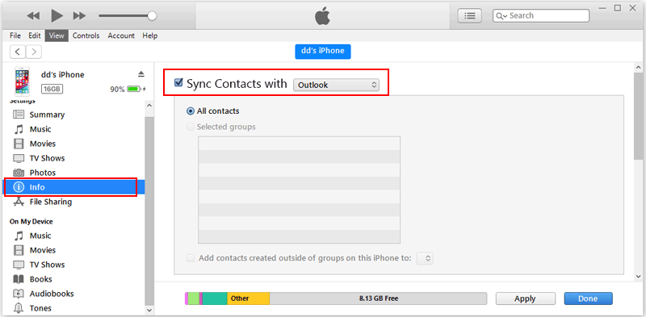
Task: Click the Books icon
Action: [19, 279]
